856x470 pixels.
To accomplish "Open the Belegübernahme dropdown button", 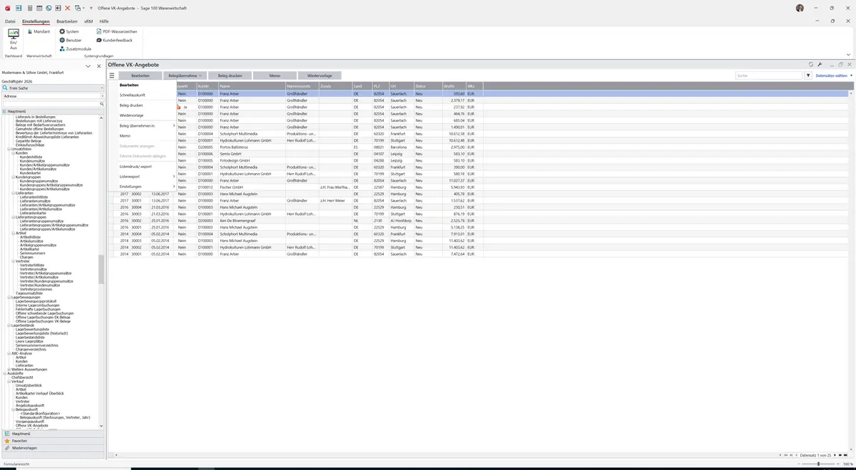I will [184, 75].
